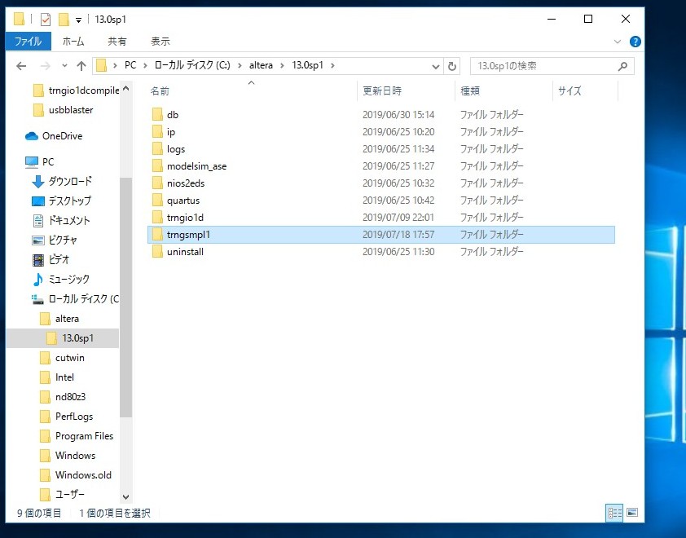Select the logs folder icon
Viewport: 686px width, 538px height.
pyautogui.click(x=157, y=149)
